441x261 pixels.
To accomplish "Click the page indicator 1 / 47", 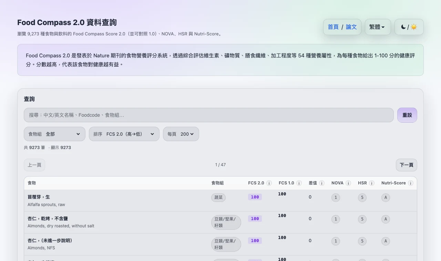I will [x=220, y=165].
